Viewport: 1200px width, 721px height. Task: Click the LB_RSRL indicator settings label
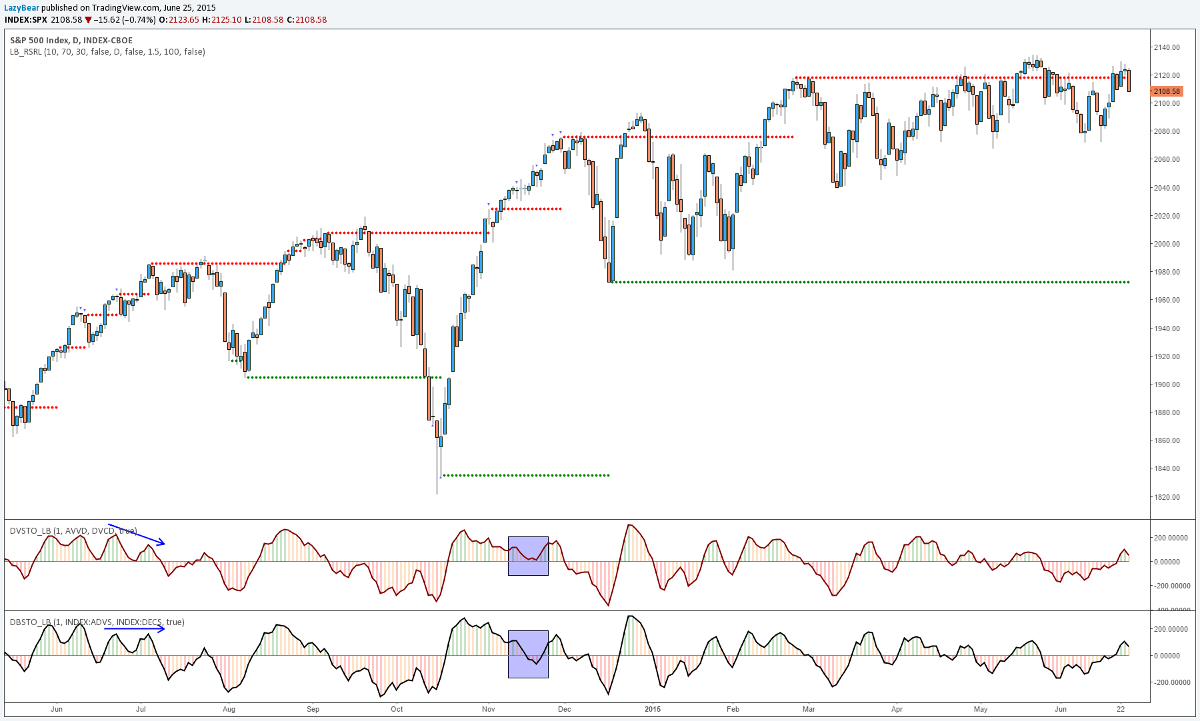coord(107,52)
